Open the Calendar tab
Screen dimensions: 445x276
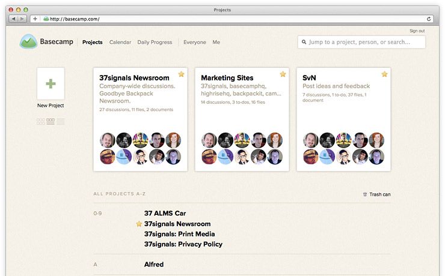click(120, 42)
